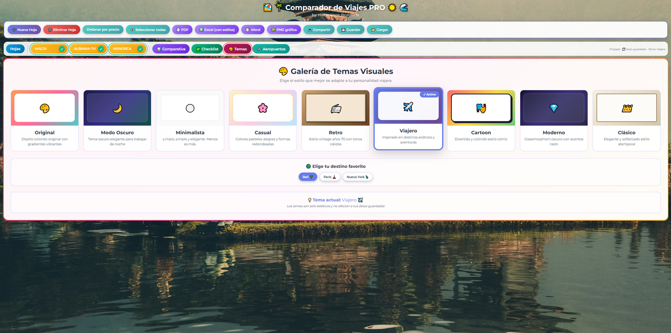The image size is (671, 333).
Task: Click Seleccionar todas eye button
Action: tap(148, 30)
